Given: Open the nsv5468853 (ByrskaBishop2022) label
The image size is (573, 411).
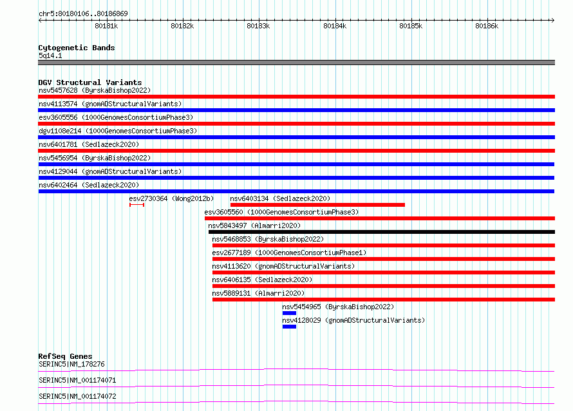Looking at the screenshot, I should (268, 239).
